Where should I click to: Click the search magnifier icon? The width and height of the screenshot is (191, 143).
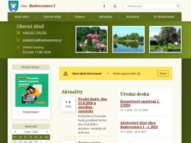coord(178,6)
